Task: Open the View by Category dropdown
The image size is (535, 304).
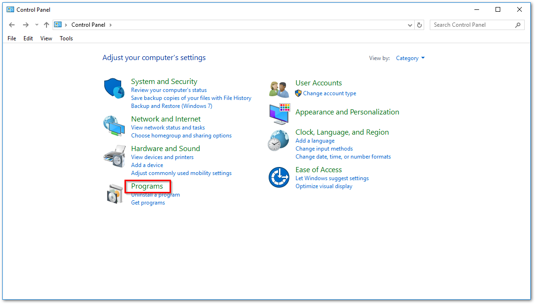Action: coord(410,58)
